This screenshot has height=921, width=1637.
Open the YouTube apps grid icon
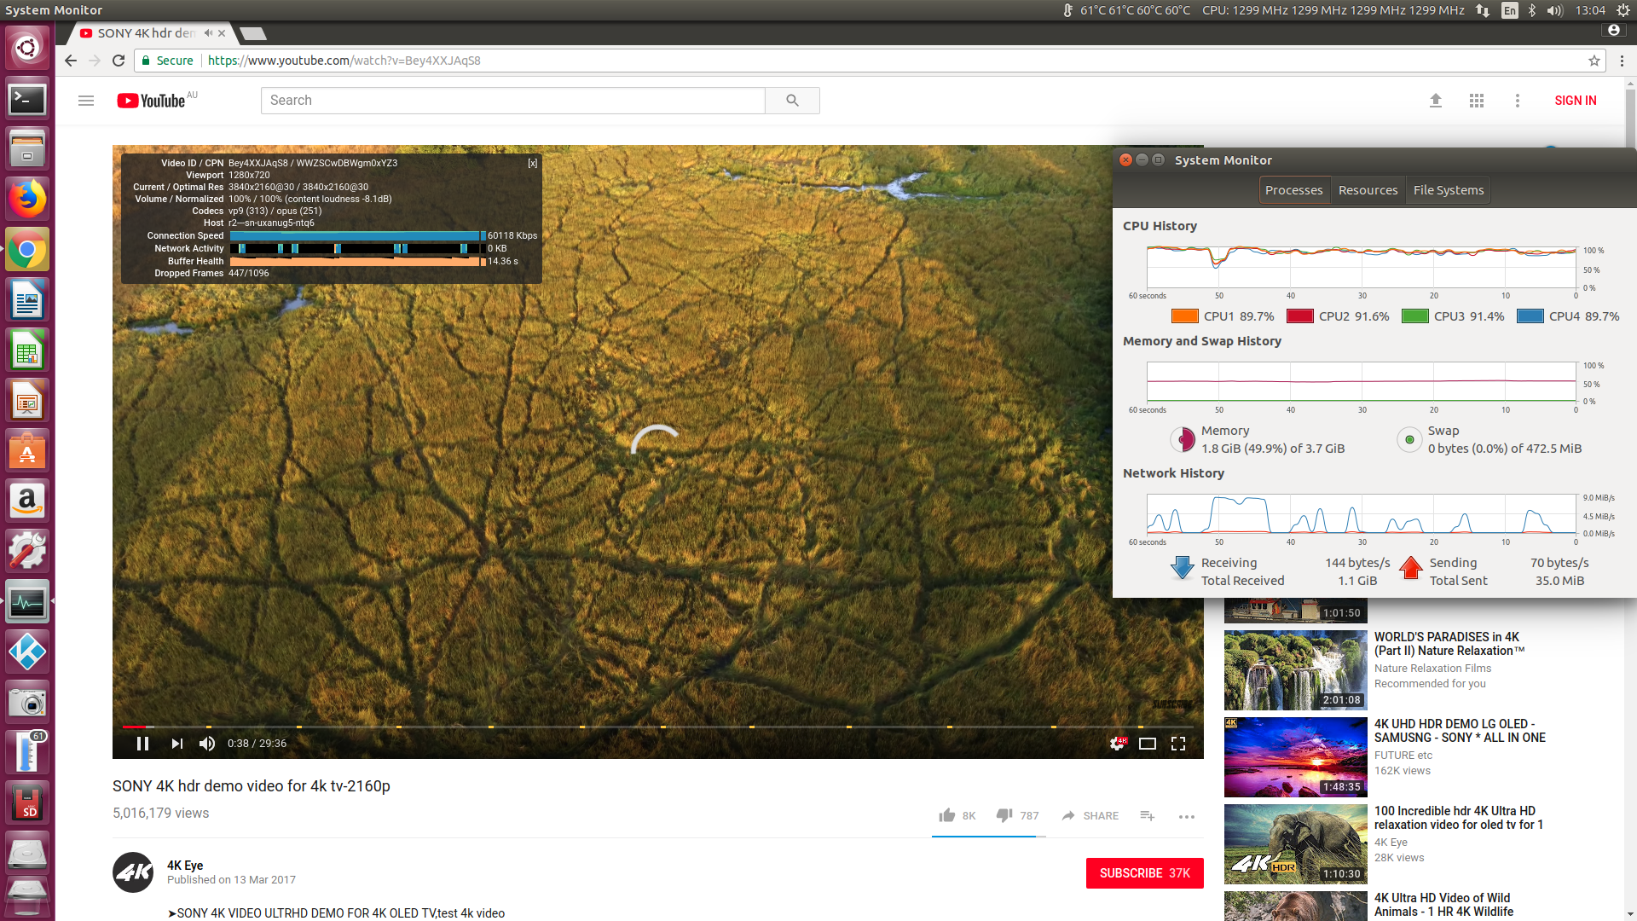[x=1477, y=101]
